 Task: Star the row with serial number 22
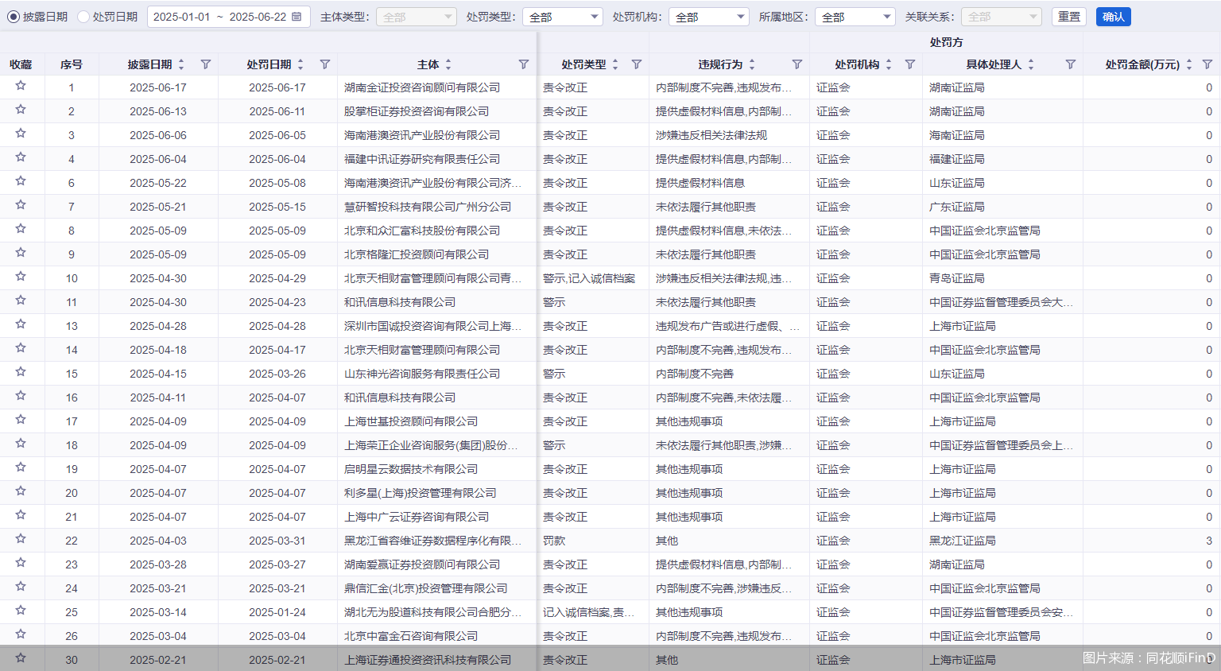point(21,539)
